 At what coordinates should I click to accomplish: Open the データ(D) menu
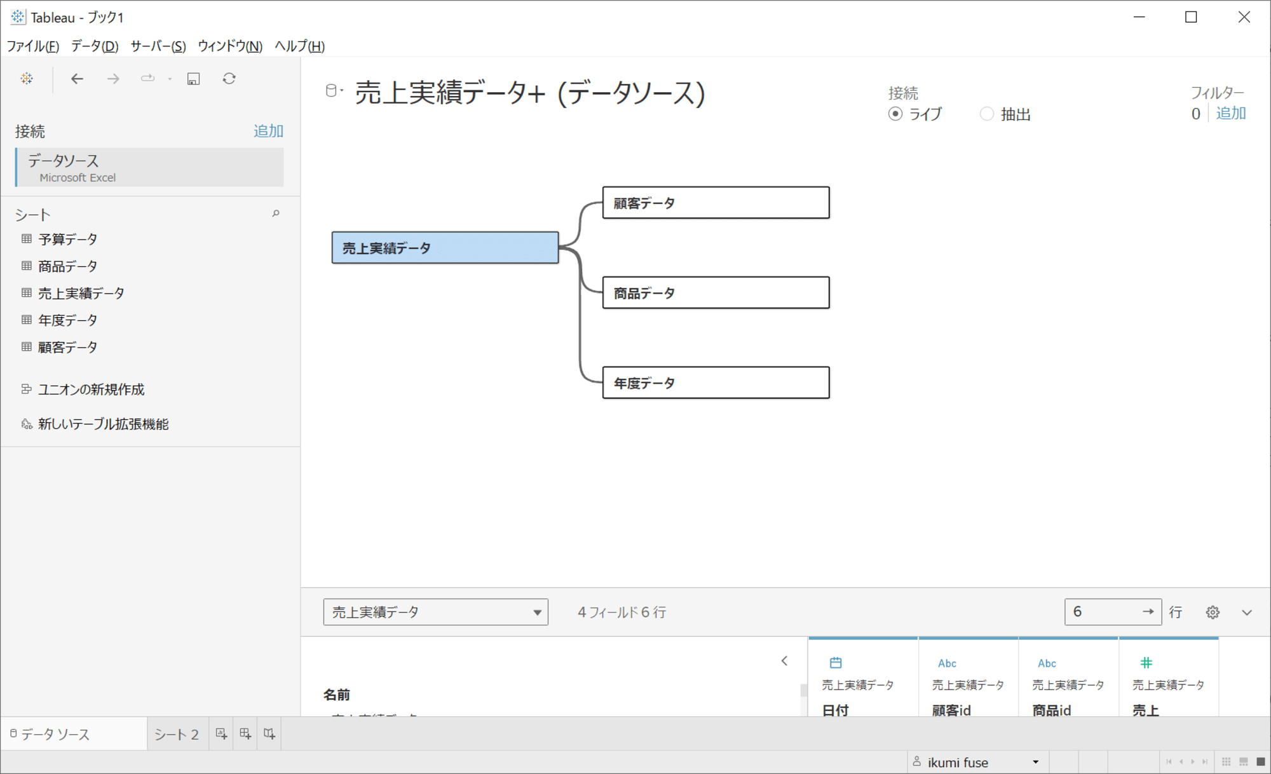click(x=95, y=46)
